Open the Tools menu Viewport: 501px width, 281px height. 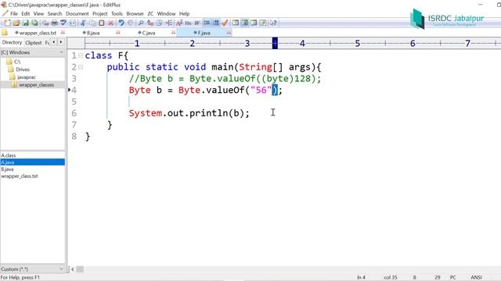pos(117,14)
